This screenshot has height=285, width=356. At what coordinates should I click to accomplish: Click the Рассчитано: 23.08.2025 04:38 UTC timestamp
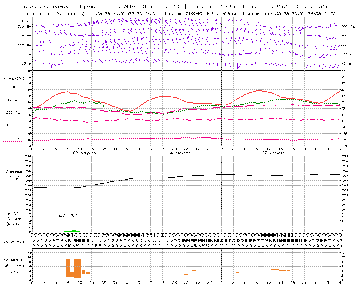click(x=289, y=14)
